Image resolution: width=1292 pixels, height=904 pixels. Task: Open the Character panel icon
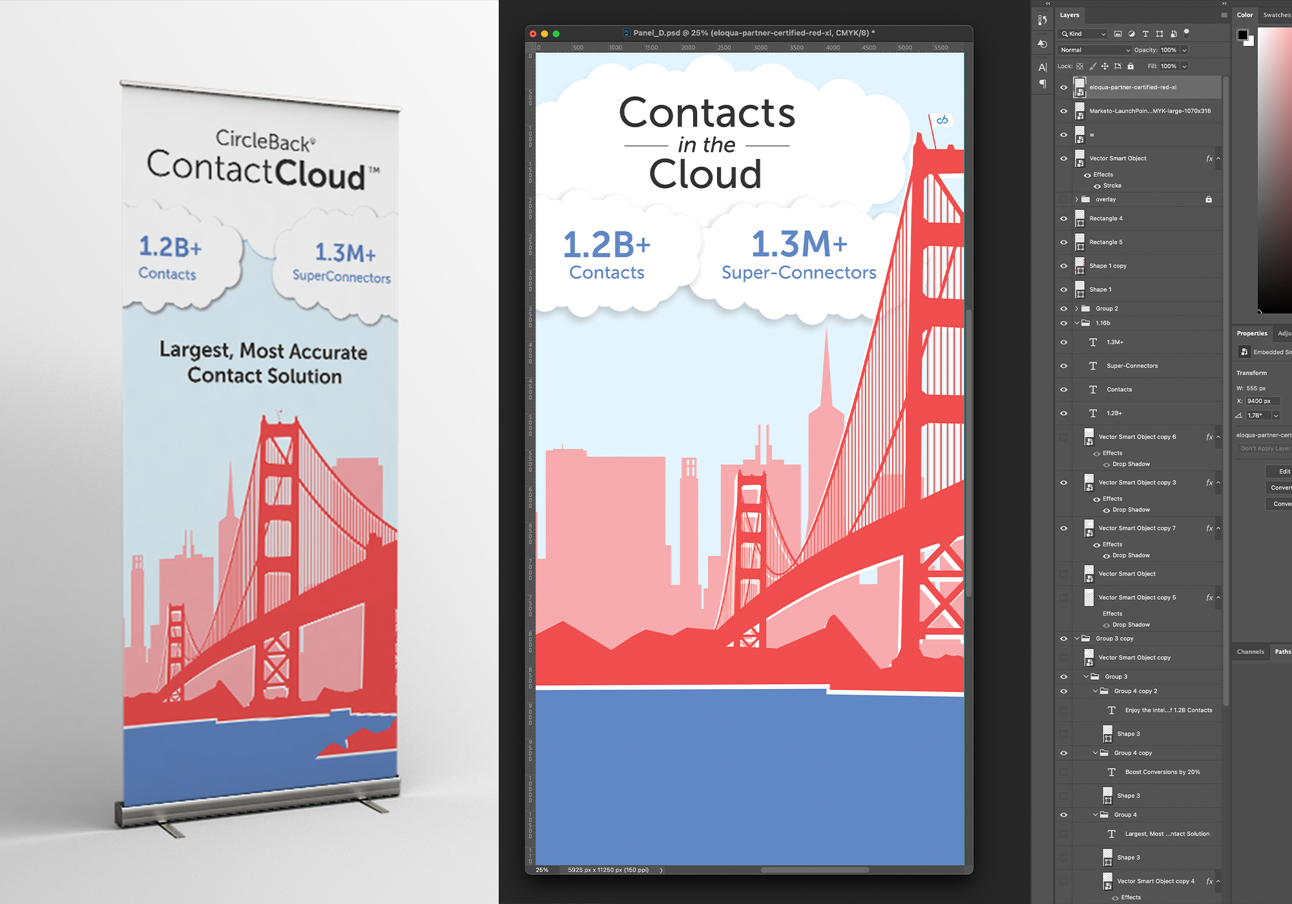pyautogui.click(x=1042, y=67)
